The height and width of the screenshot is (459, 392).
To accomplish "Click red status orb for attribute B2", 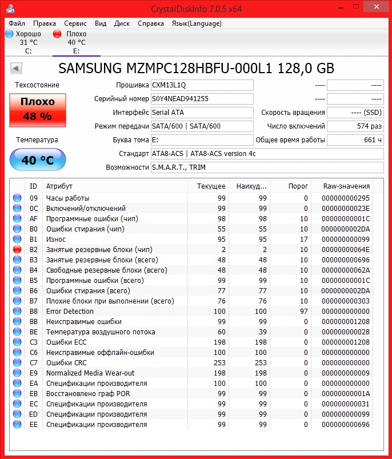I will (17, 249).
